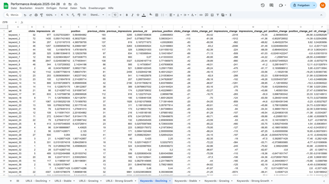The image size is (329, 184).
Task: Move document to a folder
Action: point(70,4)
